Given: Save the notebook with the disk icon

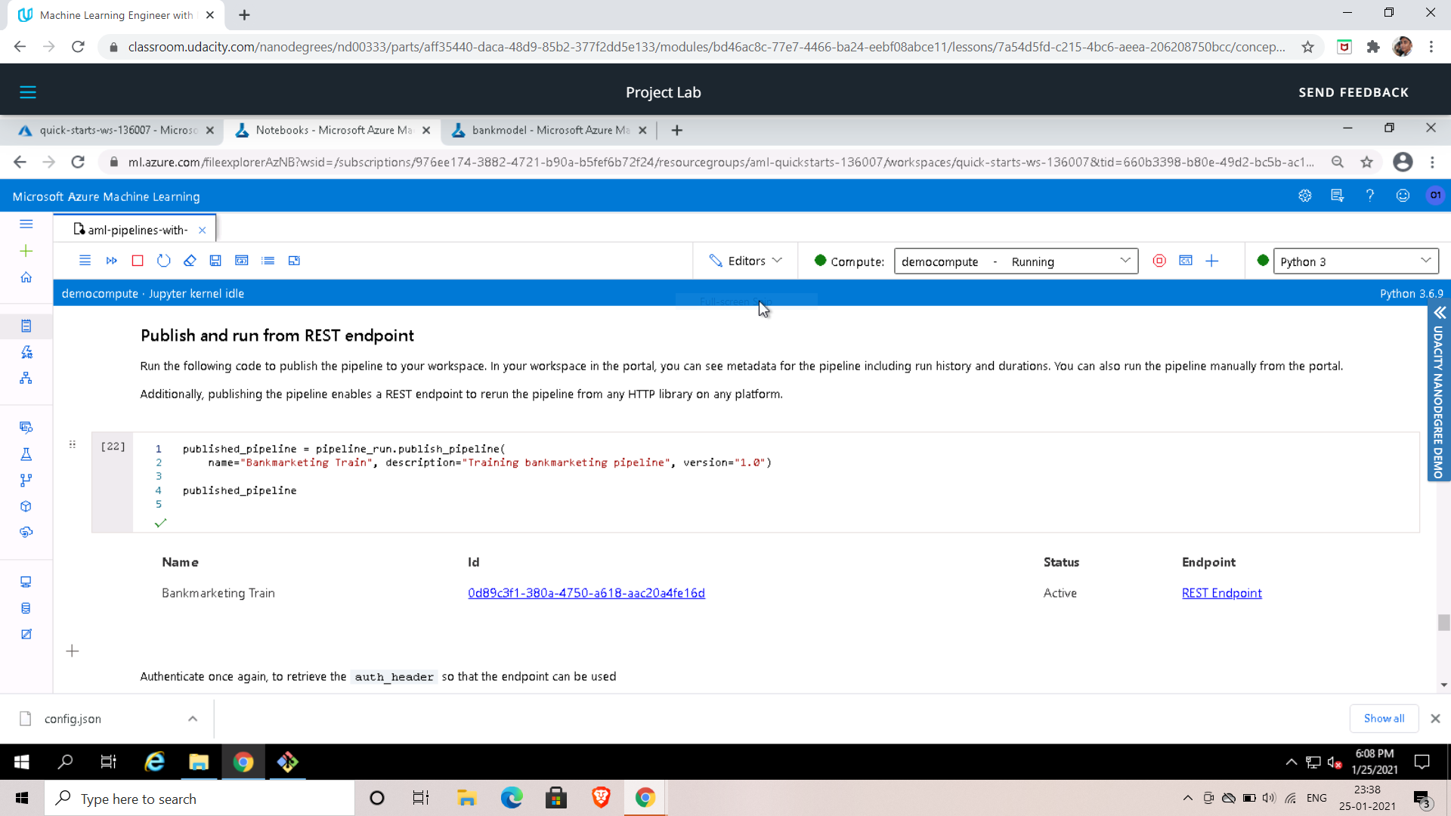Looking at the screenshot, I should 215,261.
